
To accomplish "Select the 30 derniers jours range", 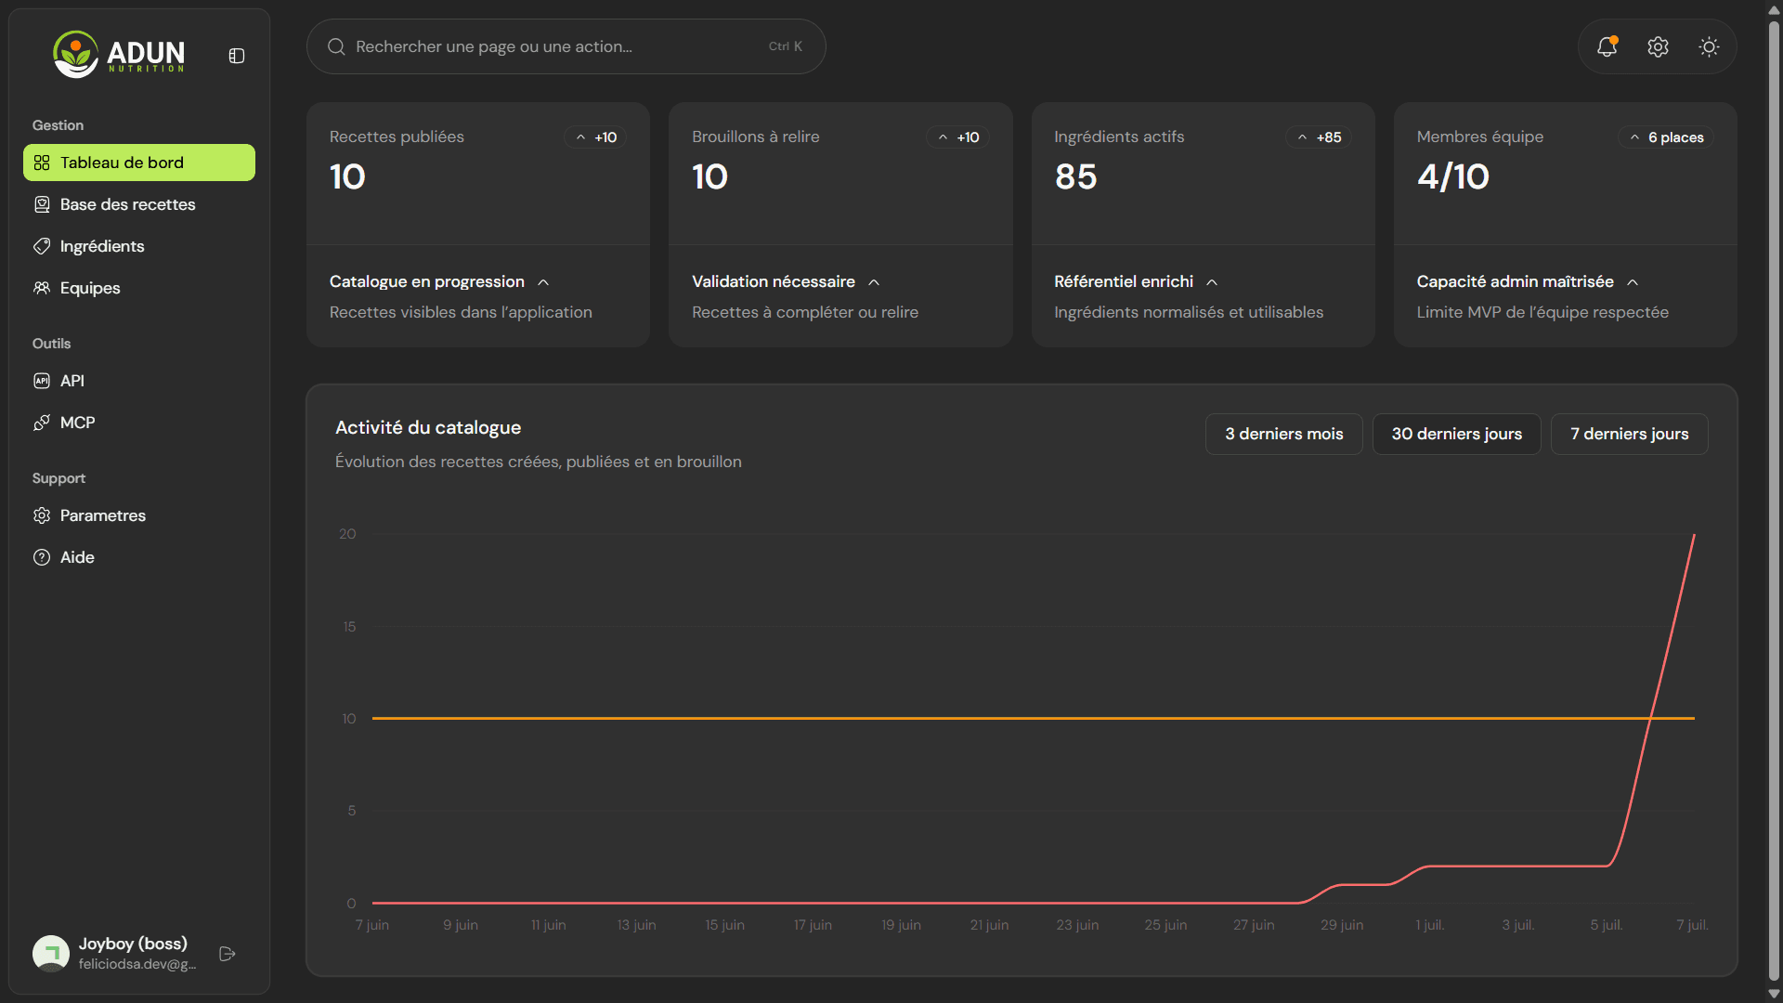I will coord(1456,434).
